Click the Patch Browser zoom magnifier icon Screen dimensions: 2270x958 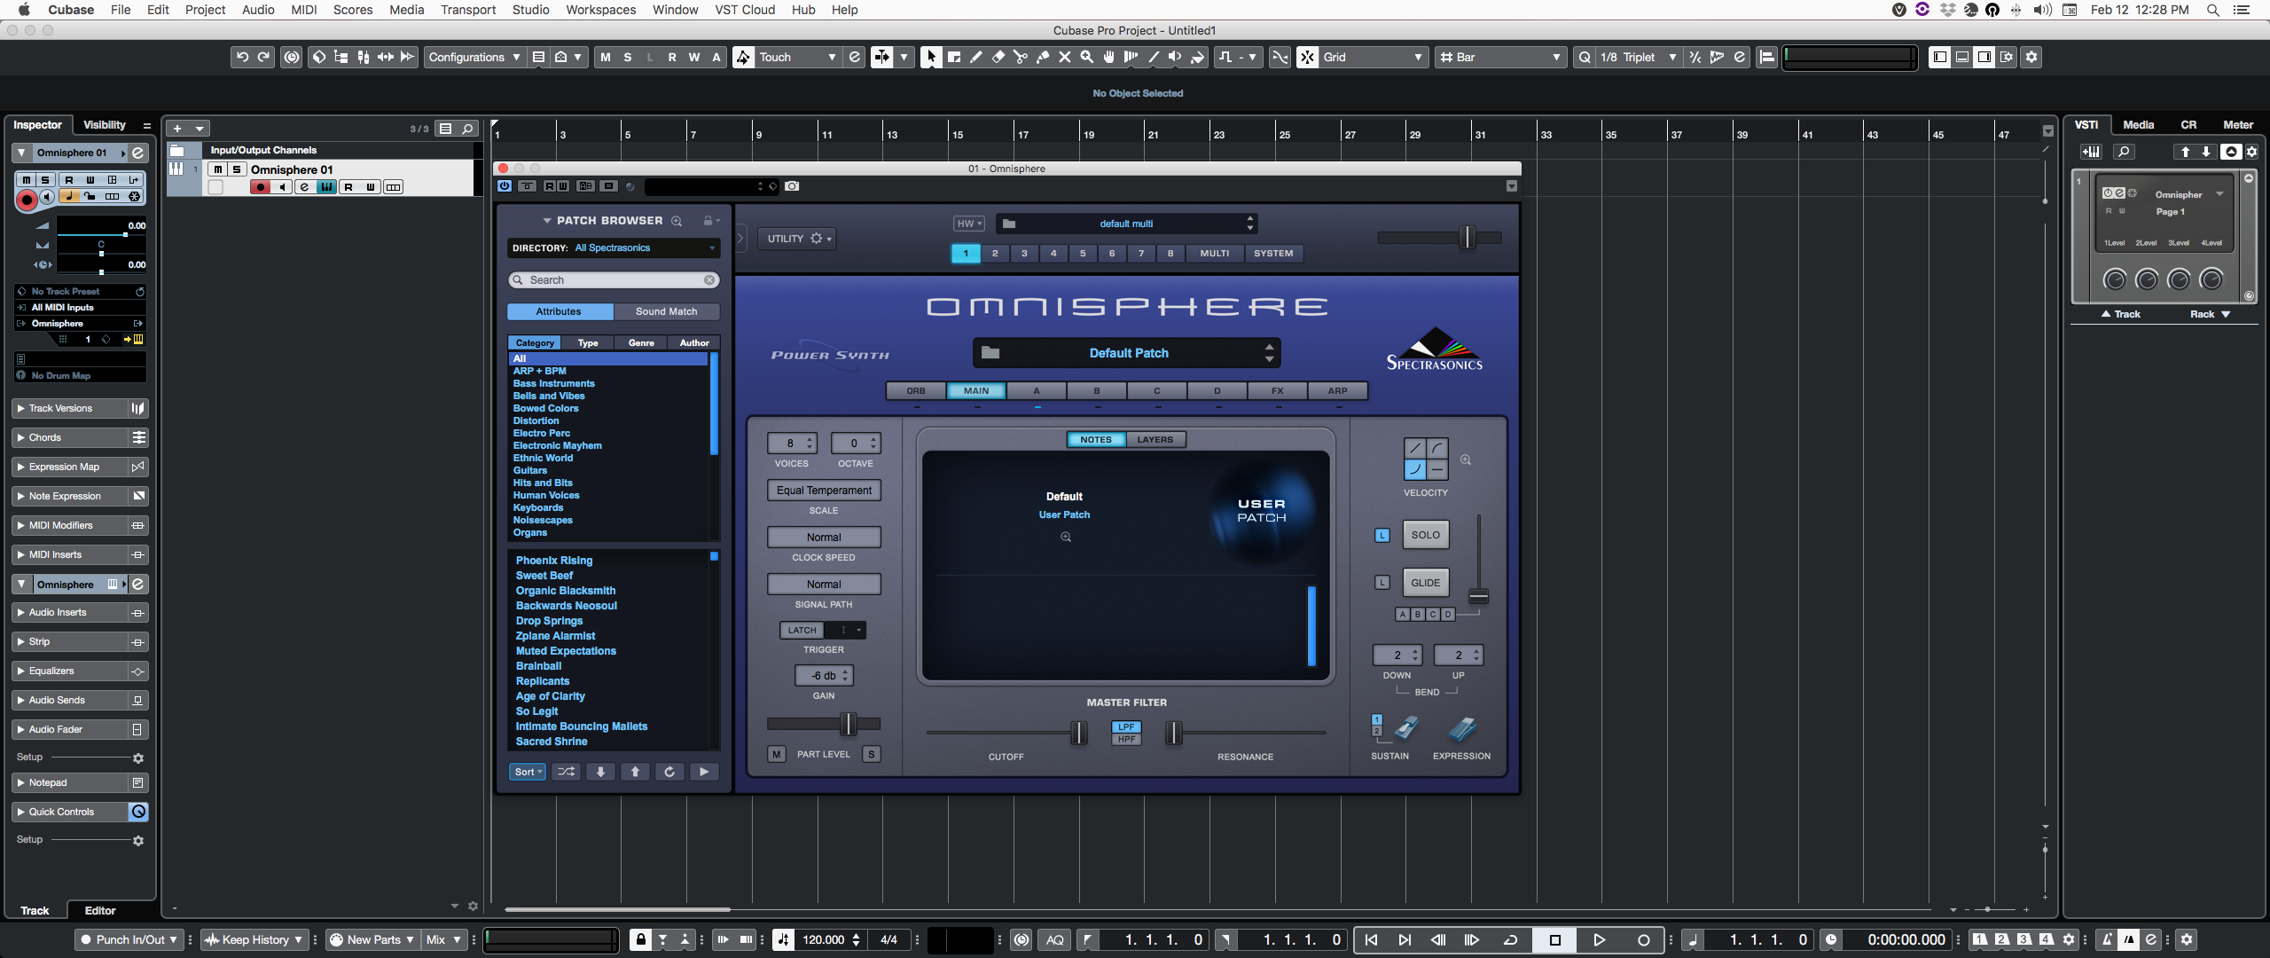coord(677,221)
